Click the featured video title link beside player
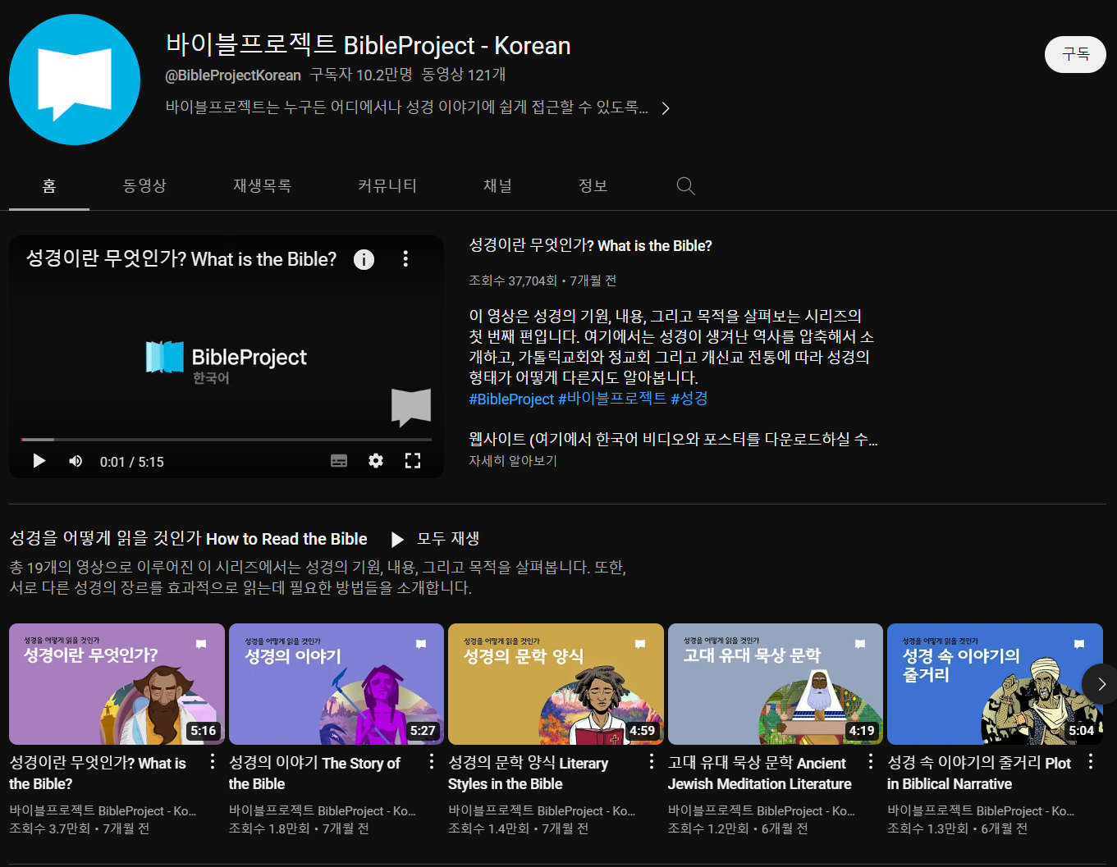 (590, 245)
